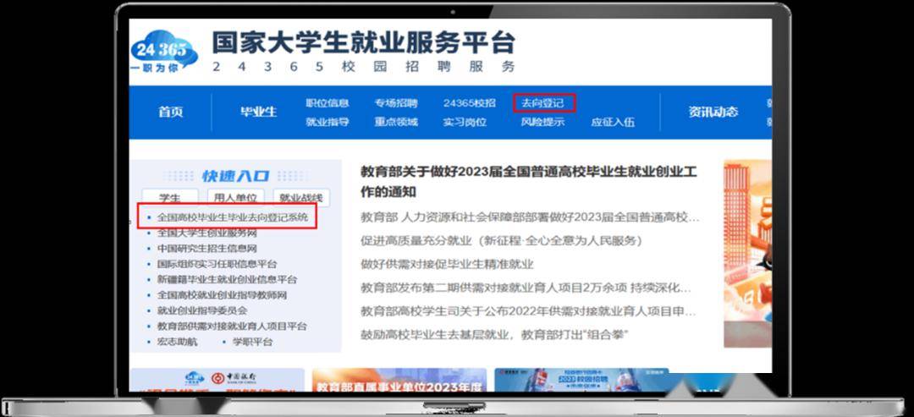Open 全国大学生创业服务网 link
The width and height of the screenshot is (914, 417).
click(207, 233)
